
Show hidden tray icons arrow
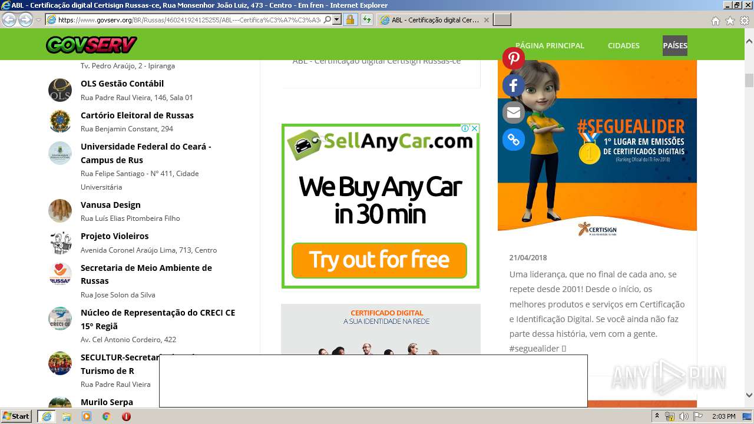point(657,416)
